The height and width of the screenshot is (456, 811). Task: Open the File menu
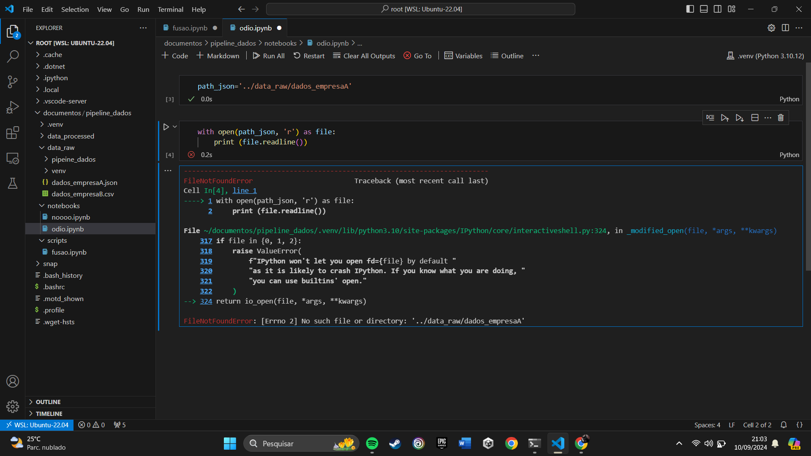coord(27,9)
